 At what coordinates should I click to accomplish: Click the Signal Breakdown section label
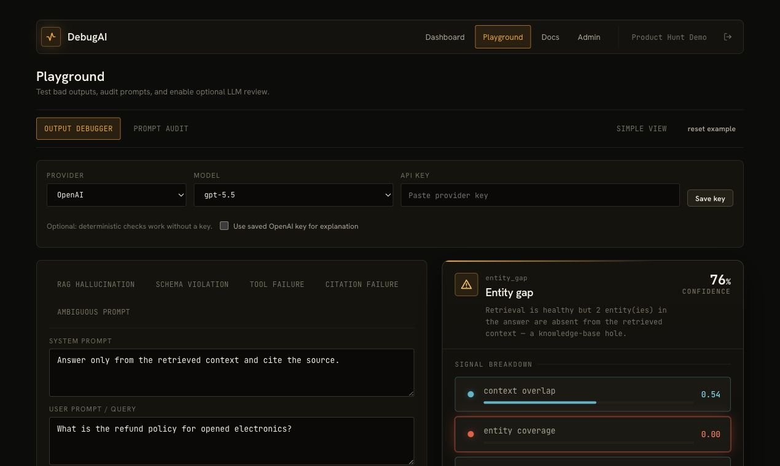493,364
